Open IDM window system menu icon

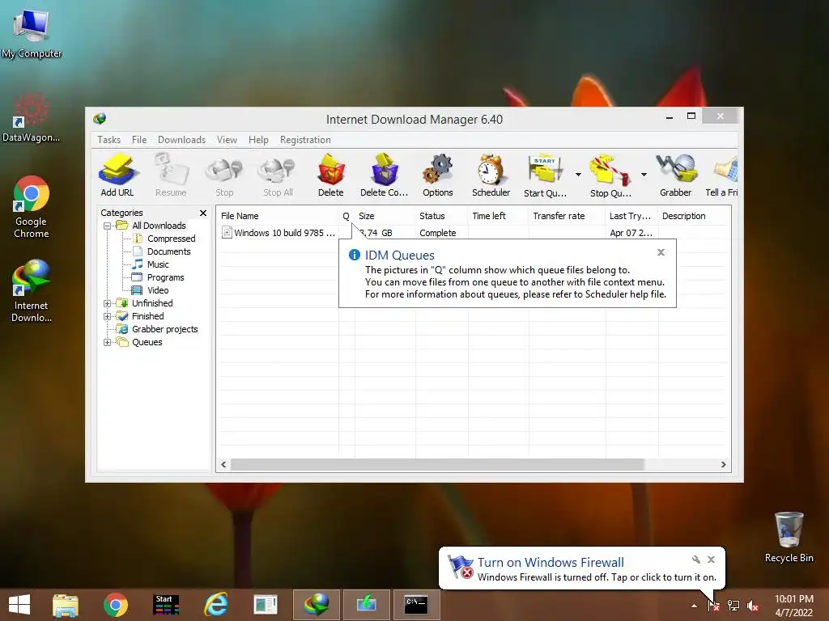click(x=100, y=119)
